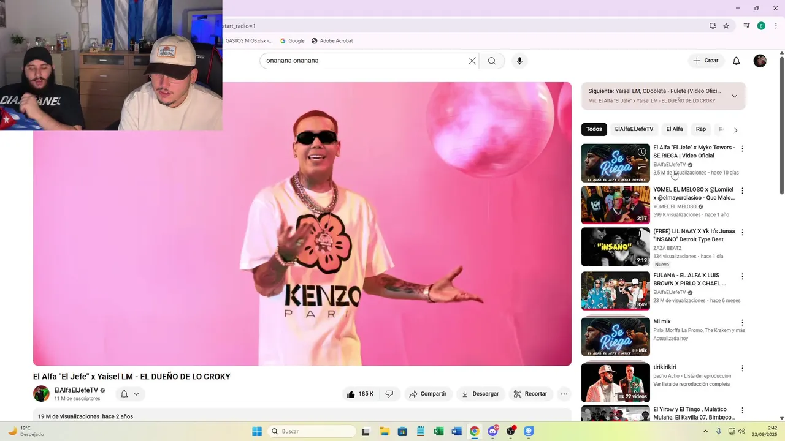Open the ElAlfaElJefeTV channel avatar under video

tap(41, 394)
